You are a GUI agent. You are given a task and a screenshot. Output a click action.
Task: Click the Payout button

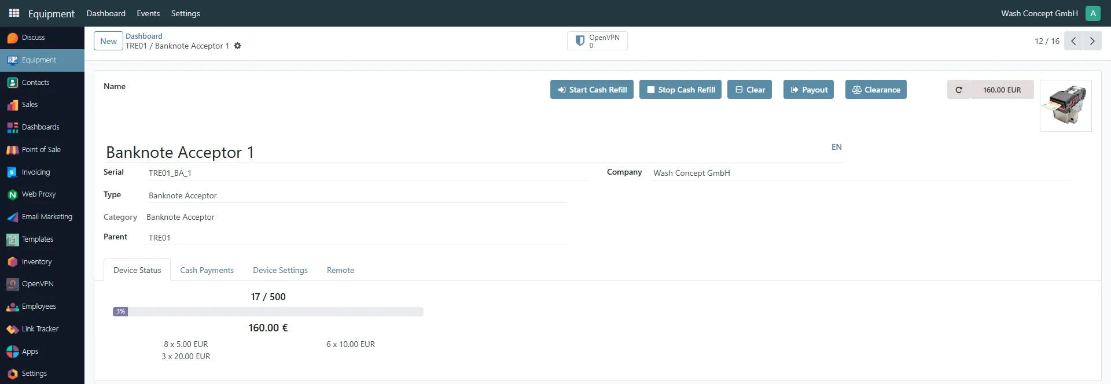[x=808, y=90]
